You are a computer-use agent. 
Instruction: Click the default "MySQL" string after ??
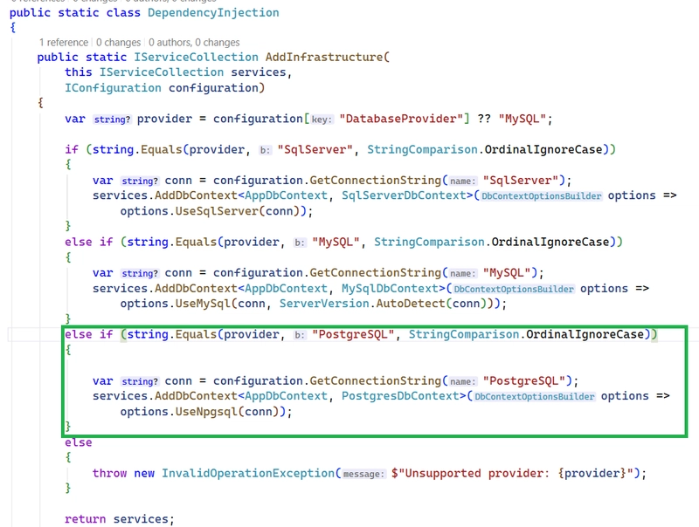522,119
